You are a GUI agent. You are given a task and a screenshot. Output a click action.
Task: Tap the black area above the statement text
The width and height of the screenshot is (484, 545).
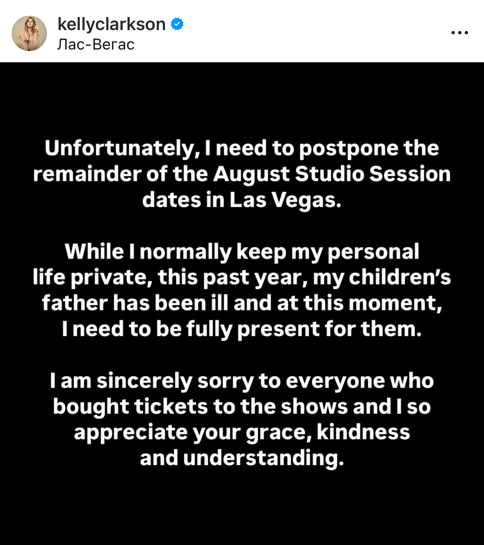[242, 99]
